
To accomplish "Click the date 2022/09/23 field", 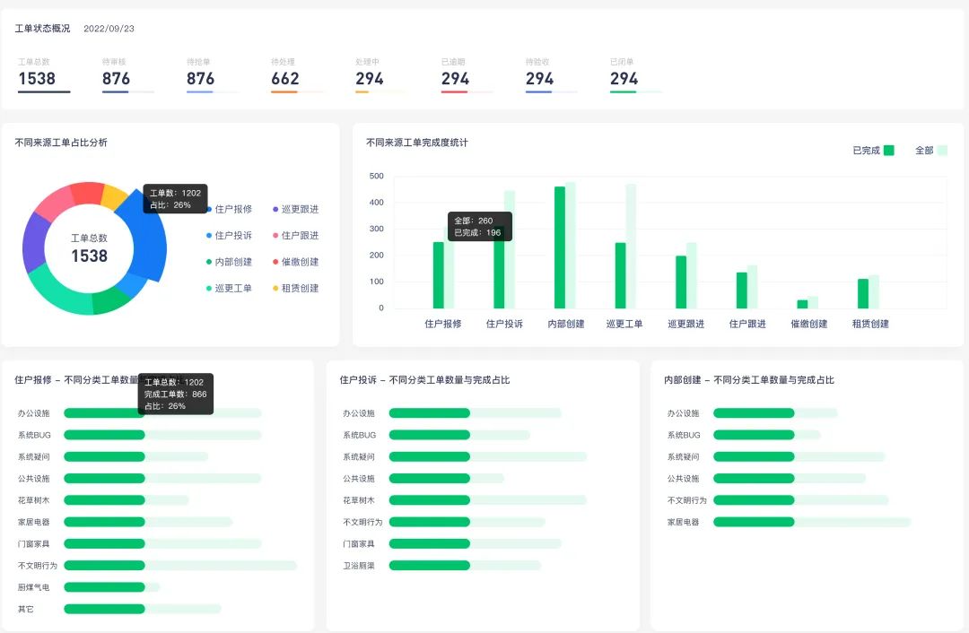I will pyautogui.click(x=109, y=29).
